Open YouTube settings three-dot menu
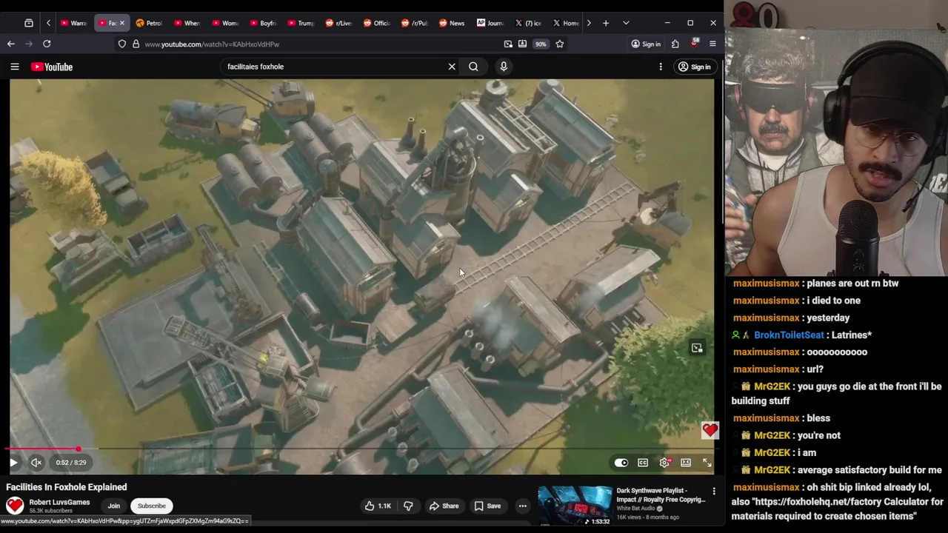Screen dimensions: 948x533 point(661,67)
